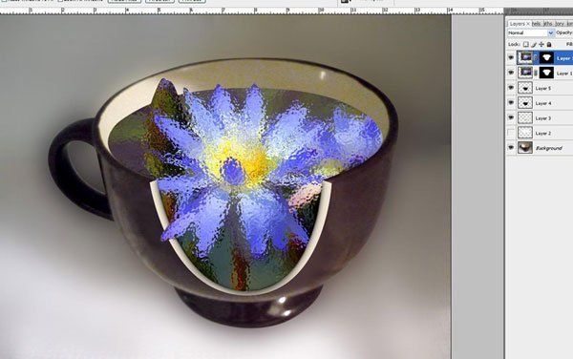This screenshot has width=573, height=359.
Task: Select the layer mask of the top highlighted layer
Action: [x=546, y=57]
